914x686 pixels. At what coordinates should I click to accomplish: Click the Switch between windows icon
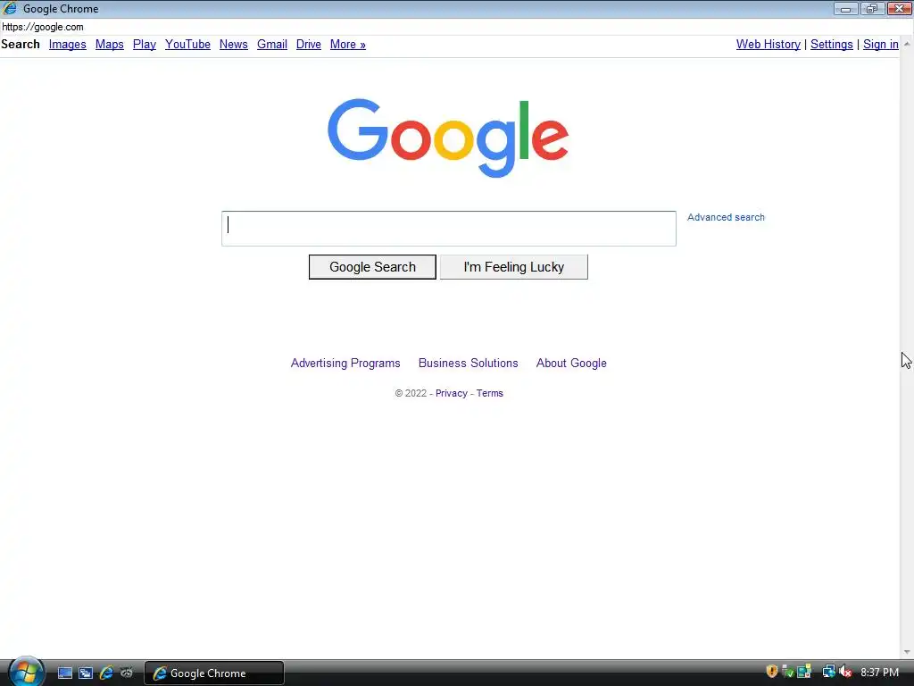[x=85, y=673]
